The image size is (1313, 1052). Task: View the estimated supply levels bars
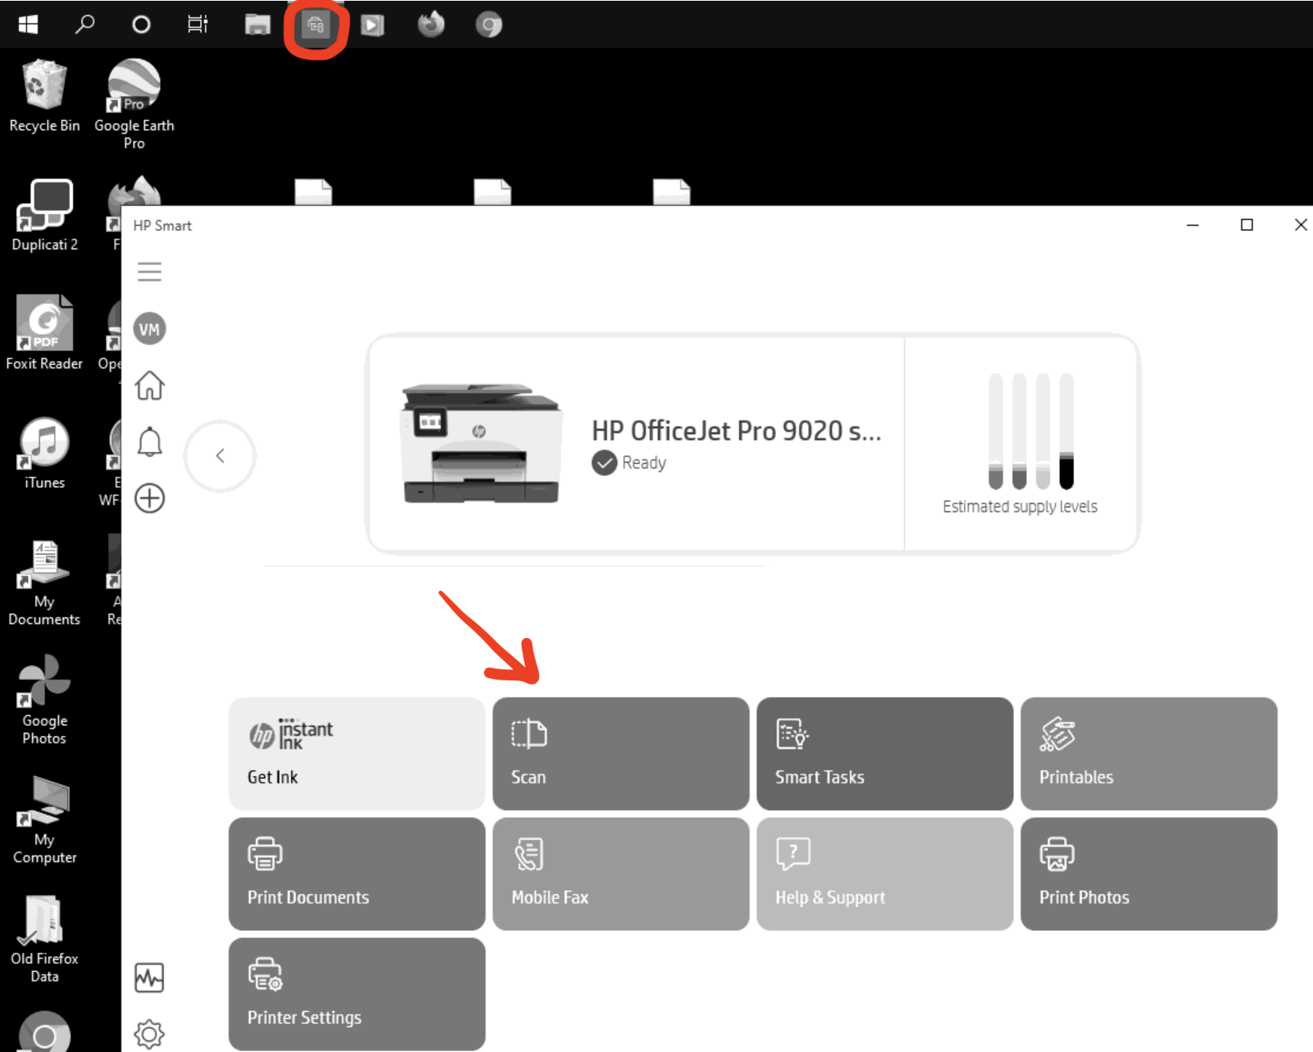[1029, 432]
